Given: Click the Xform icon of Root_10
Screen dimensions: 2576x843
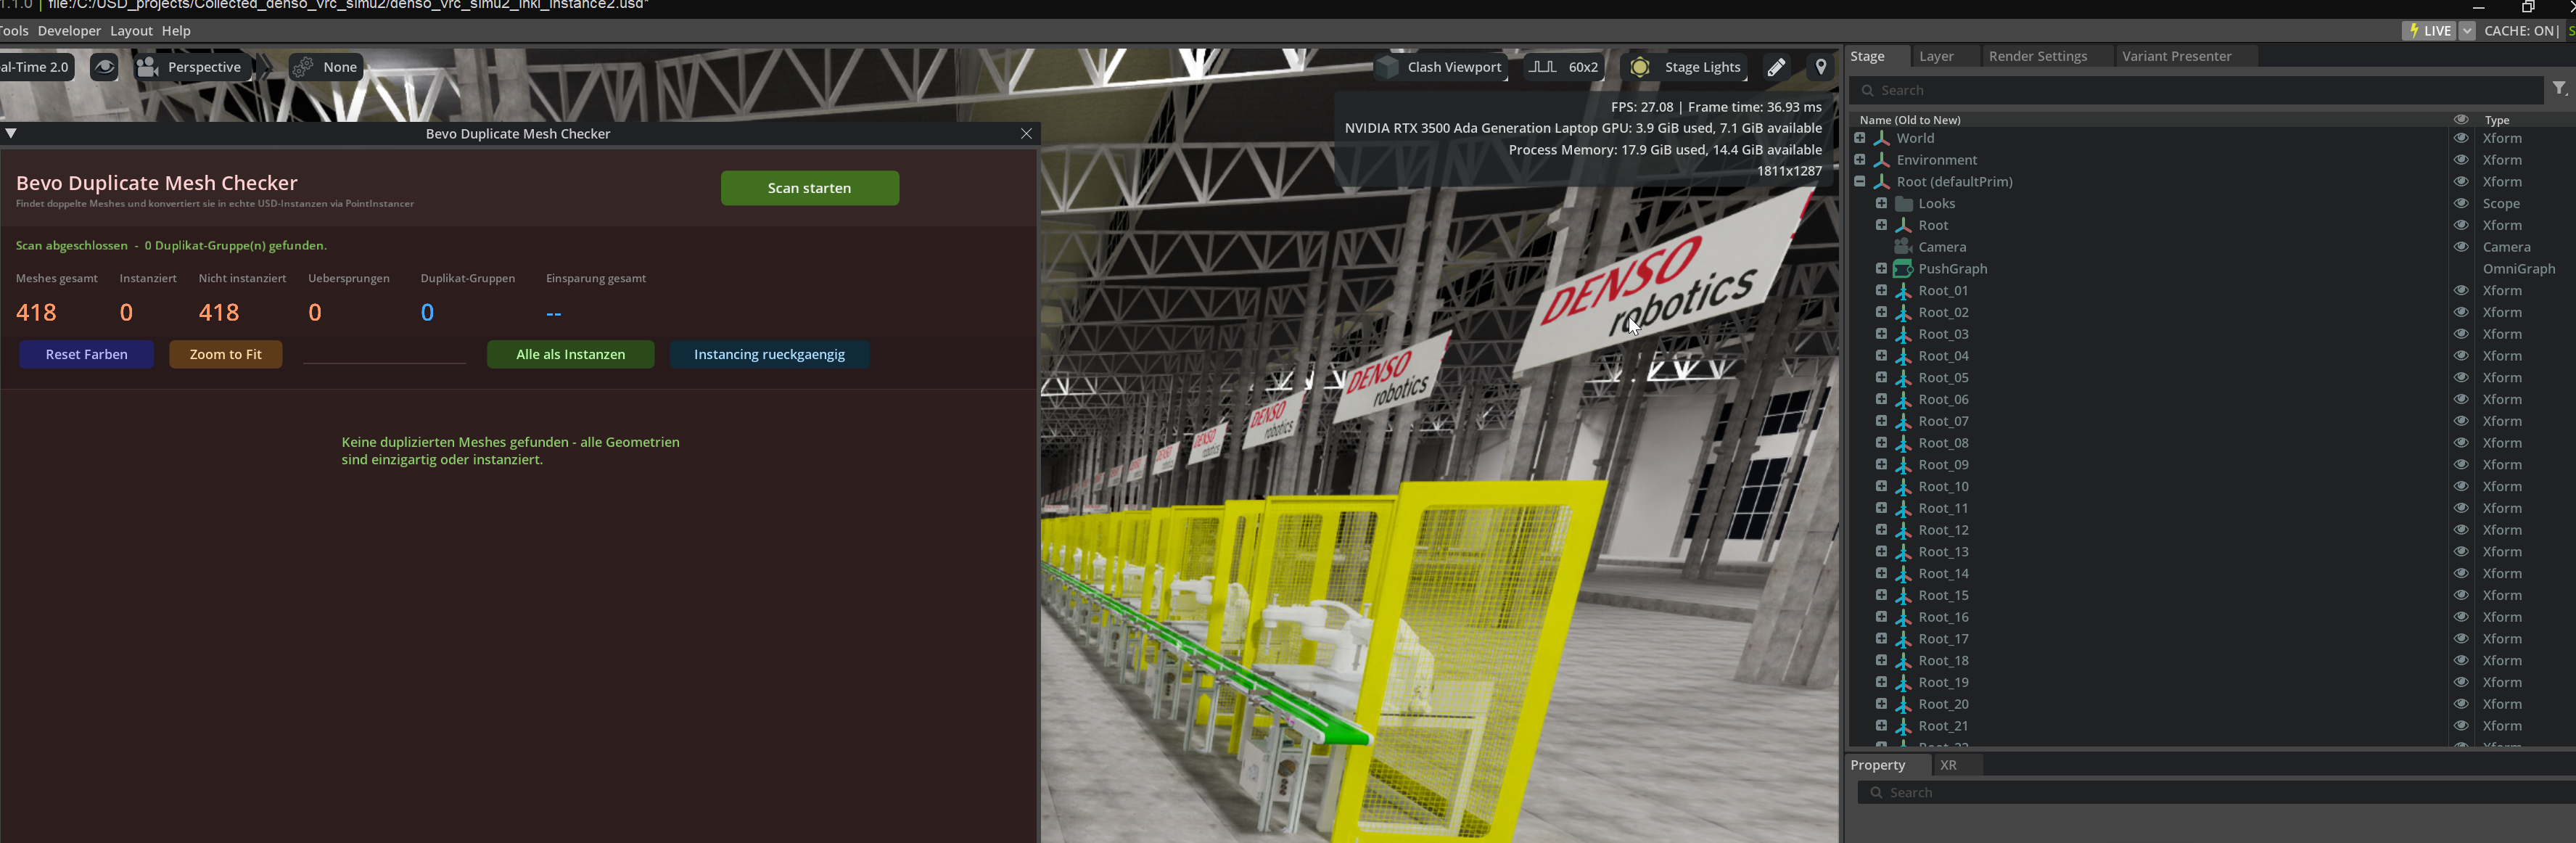Looking at the screenshot, I should [1903, 487].
